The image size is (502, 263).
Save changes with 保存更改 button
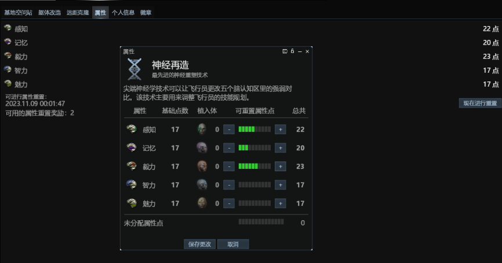click(199, 244)
